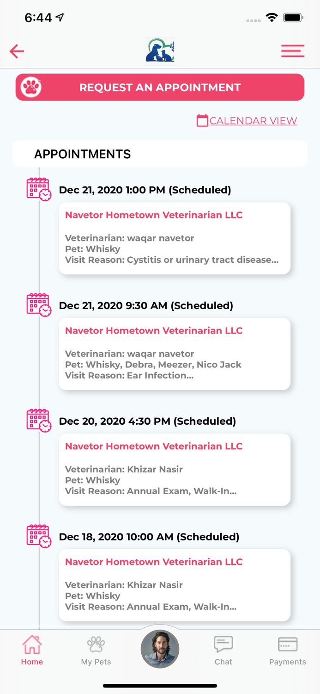Tap calendar-clock icon for Dec 21 1:00 PM
Screen dimensions: 320x694
39,189
